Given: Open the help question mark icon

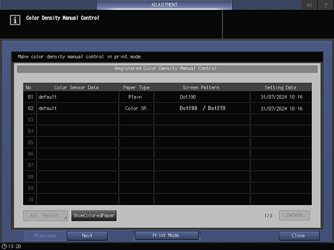Looking at the screenshot, I should pos(326,5).
